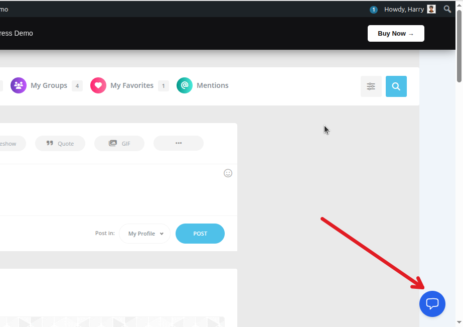Click the admin bar search magnifier
Image resolution: width=463 pixels, height=327 pixels.
[x=447, y=9]
